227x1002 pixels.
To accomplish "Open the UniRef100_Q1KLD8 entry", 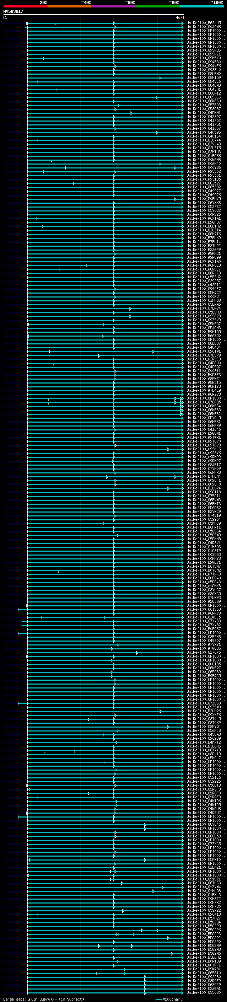I will pos(204,891).
